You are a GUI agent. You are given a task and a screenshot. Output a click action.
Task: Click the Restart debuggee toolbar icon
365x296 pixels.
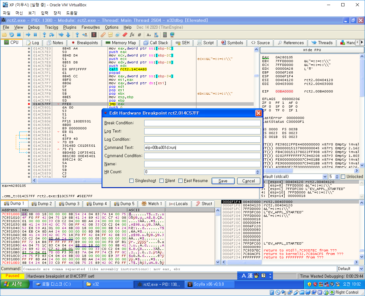click(x=11, y=35)
